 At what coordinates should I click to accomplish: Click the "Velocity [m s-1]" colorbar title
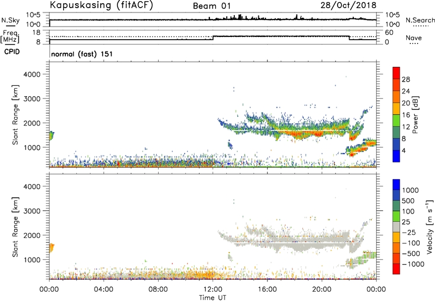(430, 227)
